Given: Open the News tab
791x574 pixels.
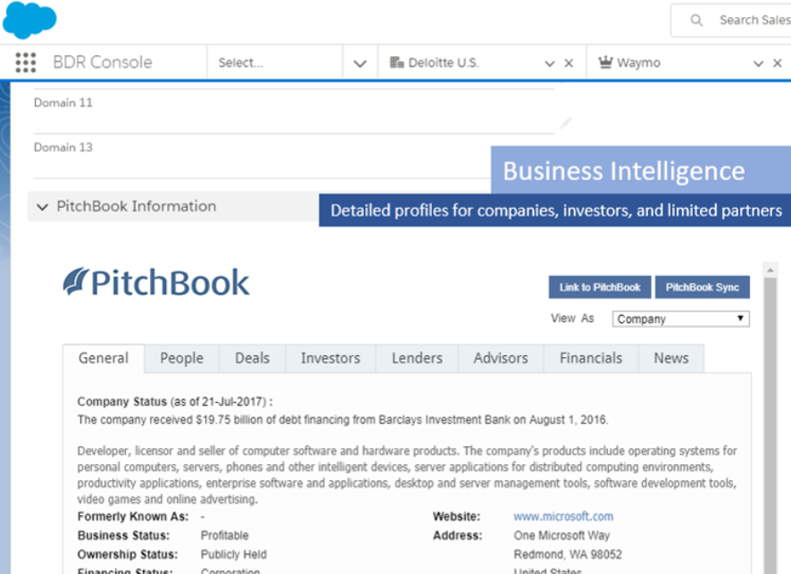Looking at the screenshot, I should pyautogui.click(x=671, y=358).
